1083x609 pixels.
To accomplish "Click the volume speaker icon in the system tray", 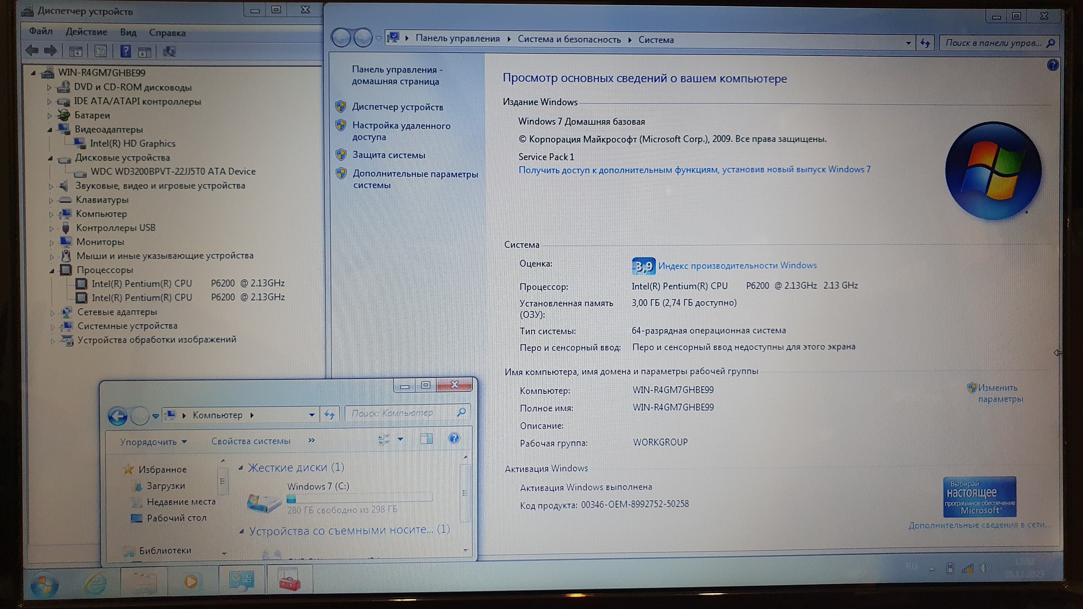I will tap(984, 568).
